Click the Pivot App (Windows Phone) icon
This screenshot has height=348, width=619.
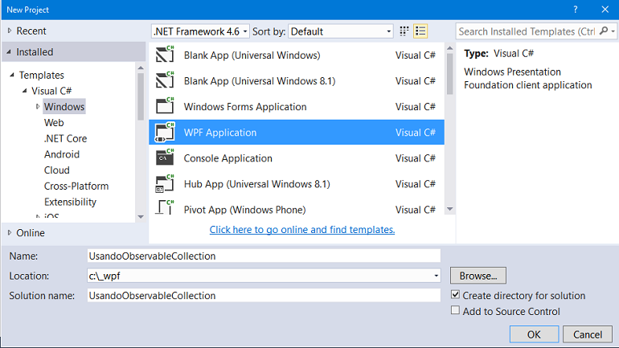pyautogui.click(x=165, y=207)
